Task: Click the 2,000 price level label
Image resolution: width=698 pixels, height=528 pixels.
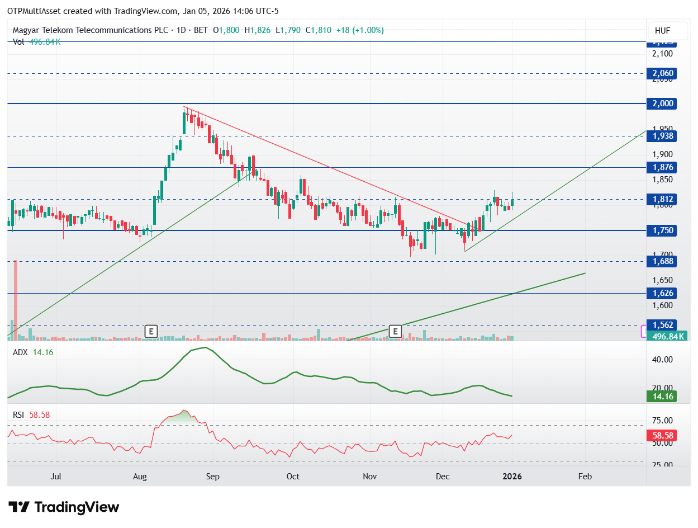Action: click(661, 103)
